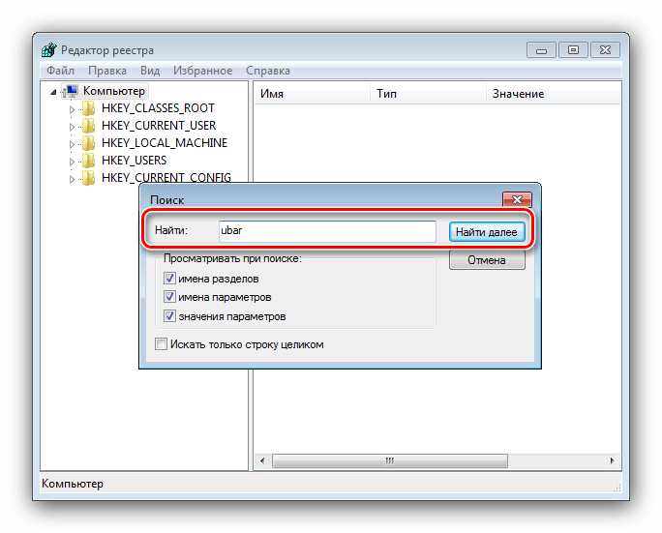
Task: Expand the HKEY_LOCAL_MACHINE branch
Action: click(x=72, y=144)
